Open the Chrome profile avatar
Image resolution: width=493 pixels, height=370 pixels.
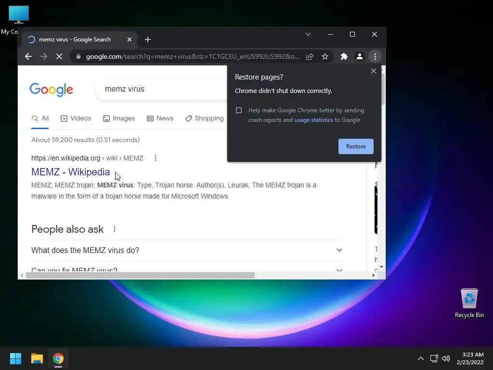[359, 57]
